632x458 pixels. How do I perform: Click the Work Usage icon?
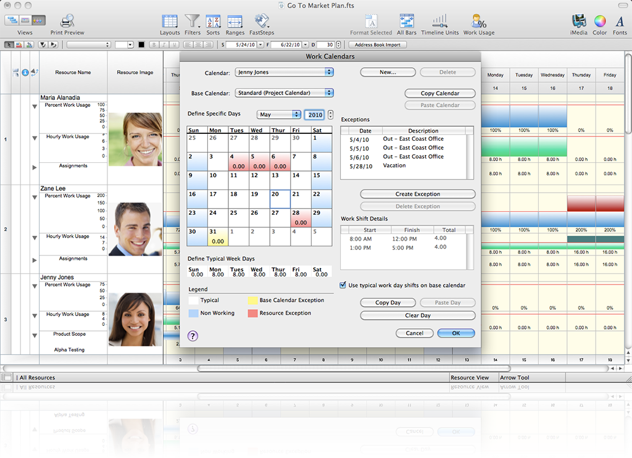point(479,21)
